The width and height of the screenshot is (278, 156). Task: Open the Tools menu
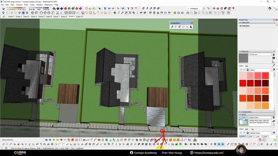pyautogui.click(x=32, y=5)
